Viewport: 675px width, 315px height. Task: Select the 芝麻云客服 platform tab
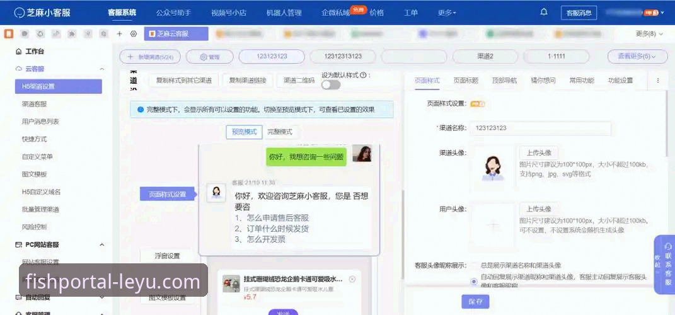[176, 33]
